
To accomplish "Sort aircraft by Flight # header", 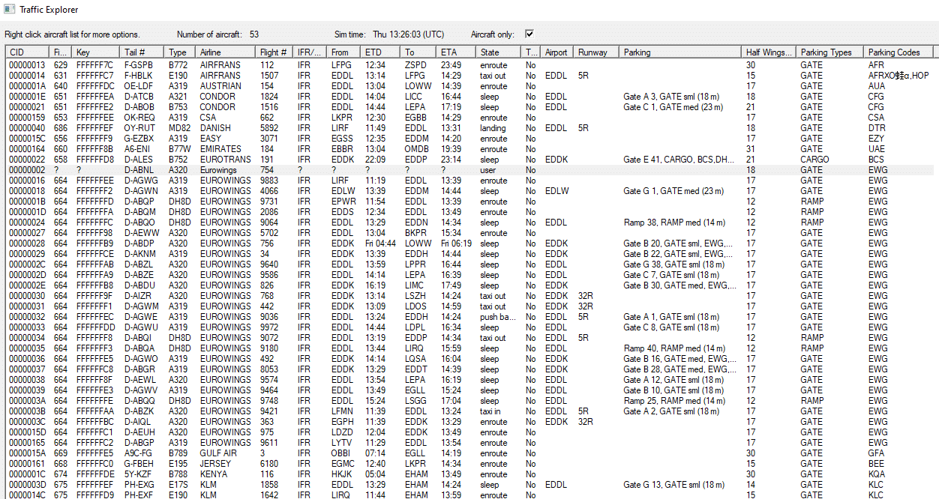I will [x=274, y=52].
